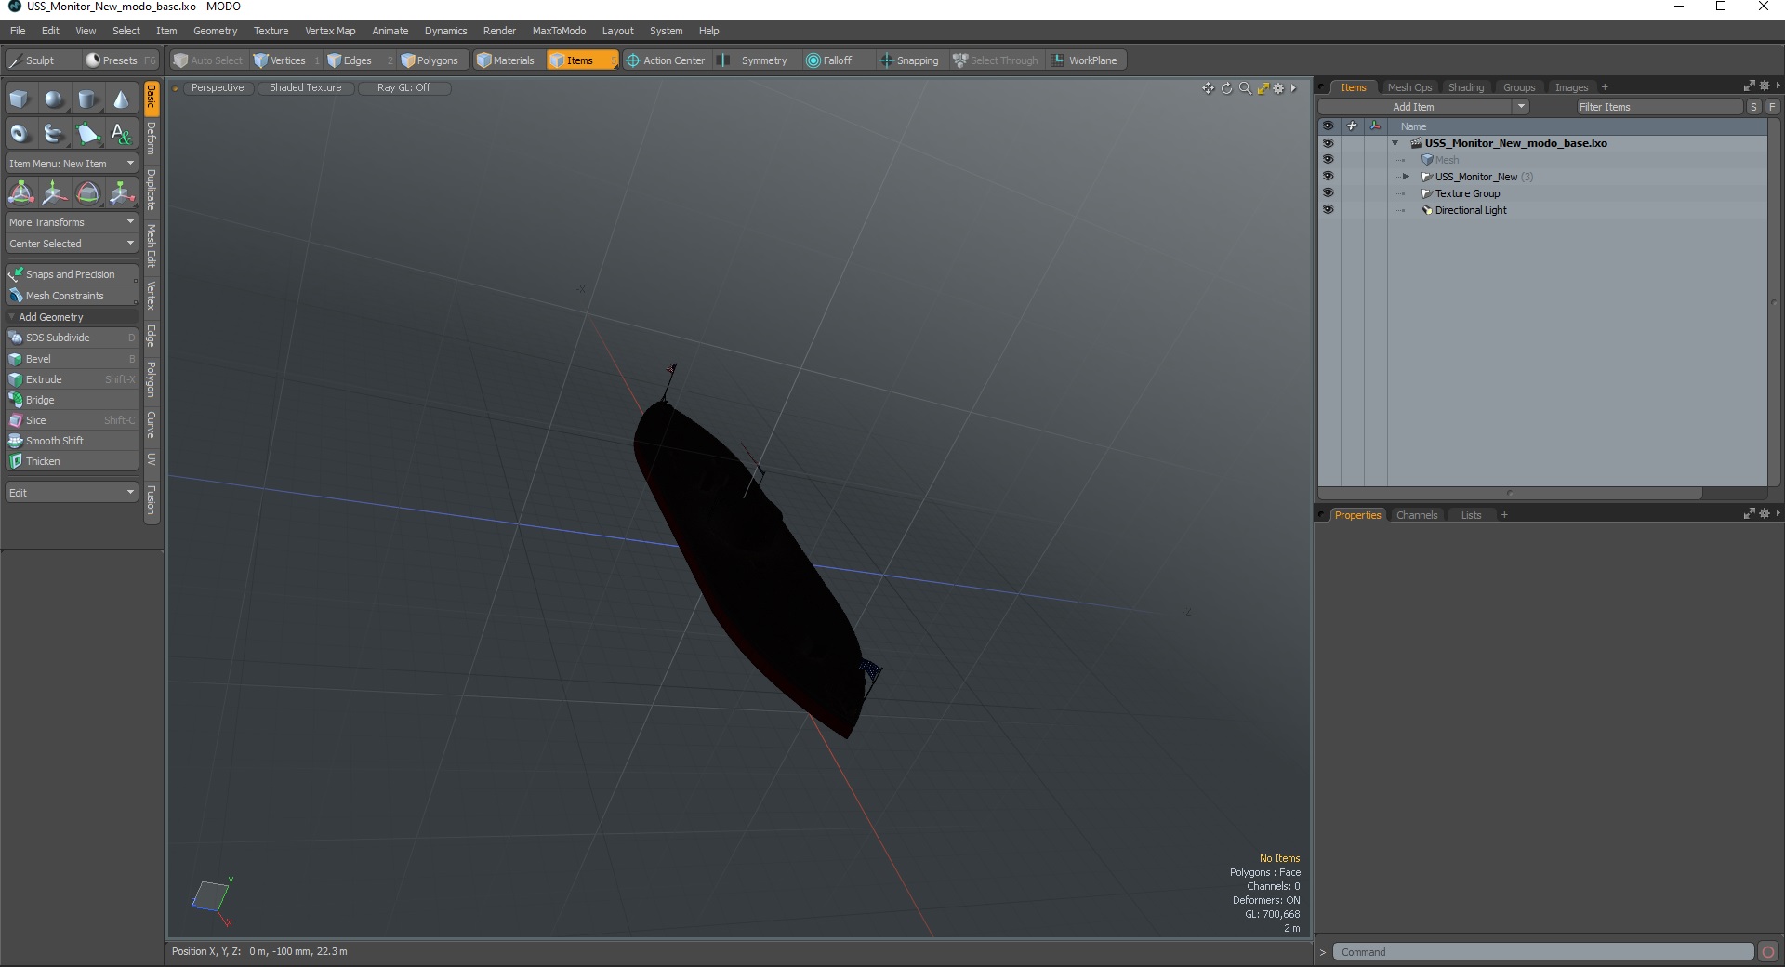Open Snaps and Precision options

(x=72, y=274)
